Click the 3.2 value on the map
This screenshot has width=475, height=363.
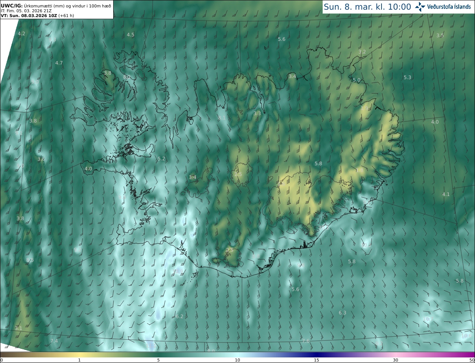[362, 52]
